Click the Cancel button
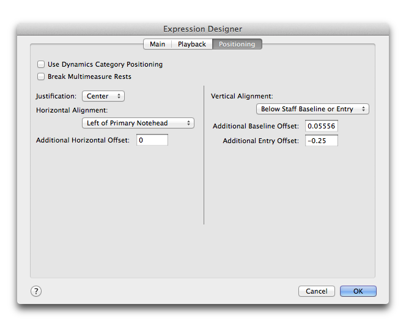 click(316, 291)
